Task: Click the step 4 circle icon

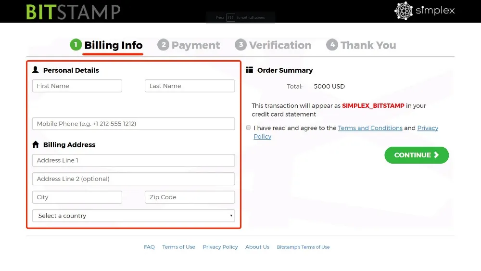Action: [x=332, y=45]
